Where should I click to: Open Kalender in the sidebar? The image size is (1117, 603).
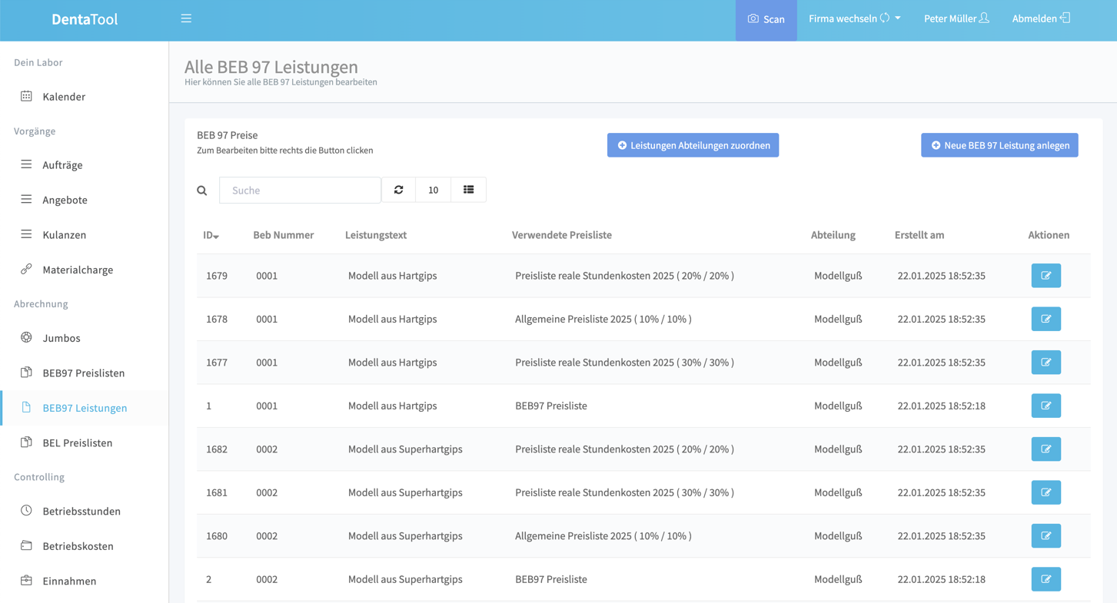[x=64, y=97]
